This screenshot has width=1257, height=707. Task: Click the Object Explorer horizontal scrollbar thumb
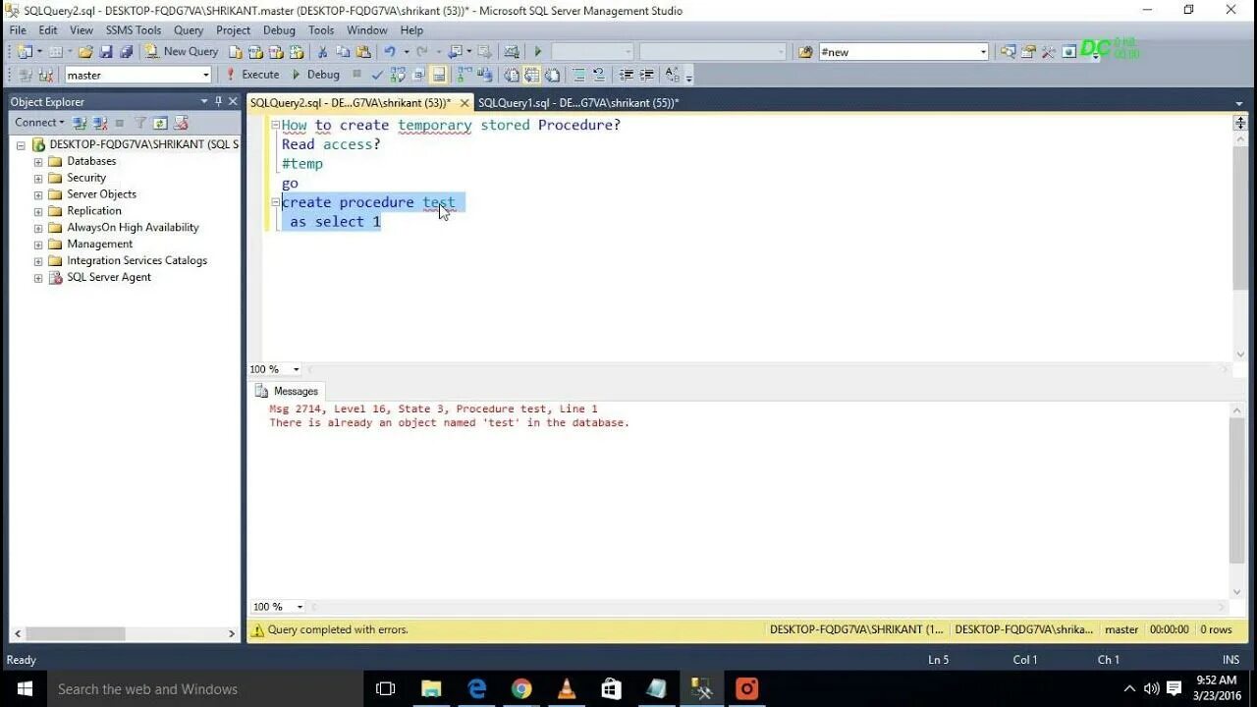pos(75,633)
